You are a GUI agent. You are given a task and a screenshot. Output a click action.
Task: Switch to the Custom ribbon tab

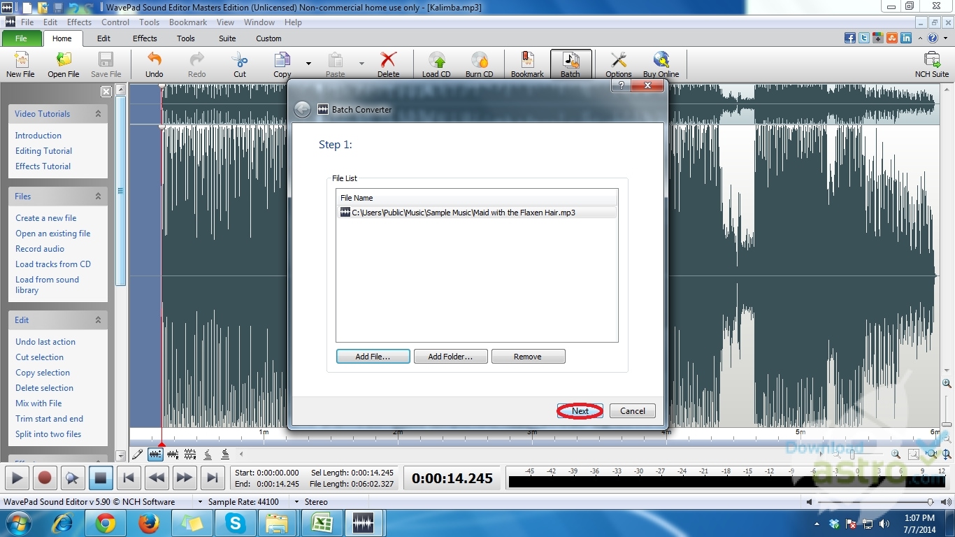[x=268, y=38]
